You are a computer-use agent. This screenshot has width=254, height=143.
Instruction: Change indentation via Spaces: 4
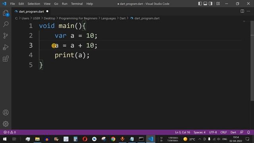(199, 132)
